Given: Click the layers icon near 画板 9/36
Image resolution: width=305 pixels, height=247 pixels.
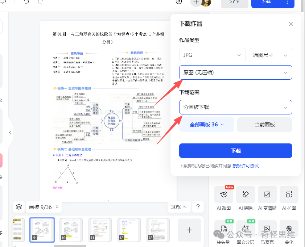Looking at the screenshot, I should coord(19,207).
